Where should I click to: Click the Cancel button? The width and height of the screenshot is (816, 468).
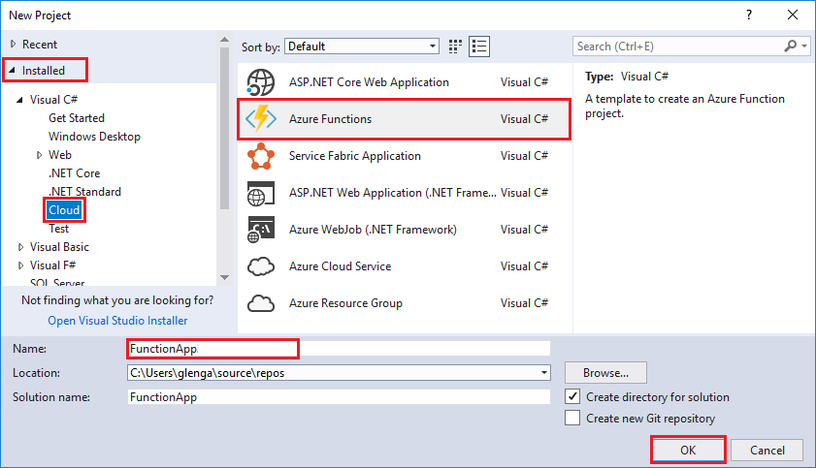pos(767,450)
